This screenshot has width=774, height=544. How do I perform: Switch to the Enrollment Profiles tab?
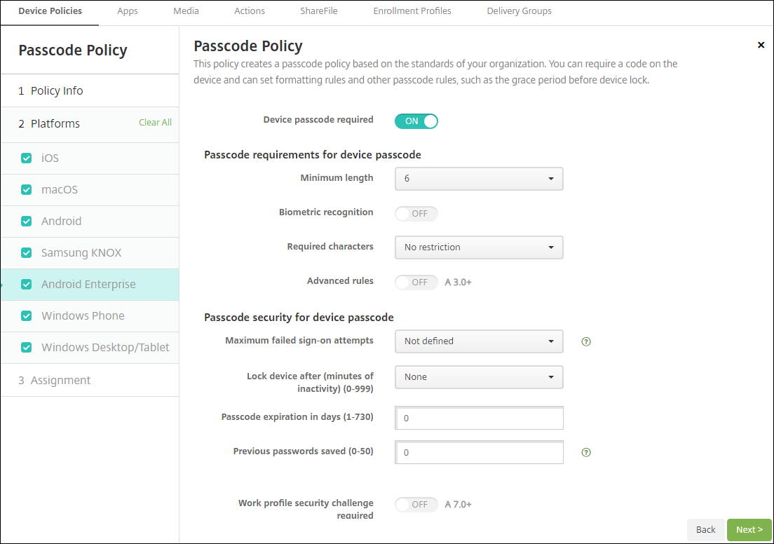[x=412, y=11]
